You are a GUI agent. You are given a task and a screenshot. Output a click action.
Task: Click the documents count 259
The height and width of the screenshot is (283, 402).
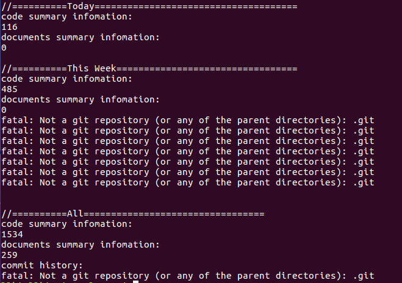coord(9,255)
